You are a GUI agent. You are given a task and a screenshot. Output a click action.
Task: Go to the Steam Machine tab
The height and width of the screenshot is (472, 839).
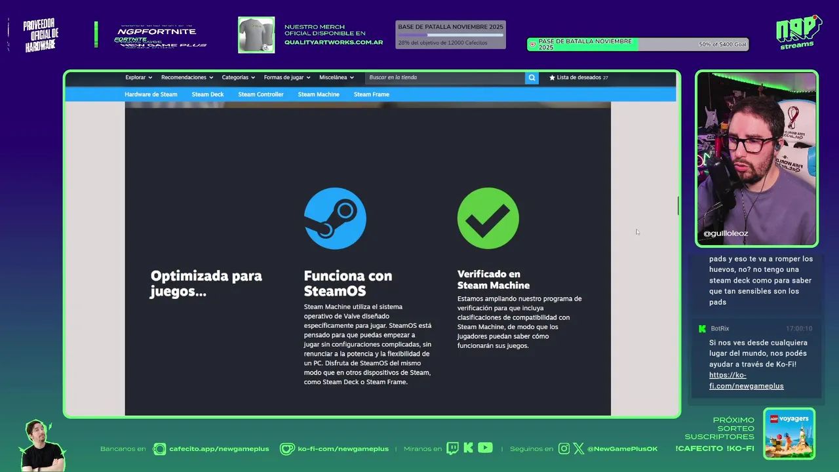click(x=319, y=94)
